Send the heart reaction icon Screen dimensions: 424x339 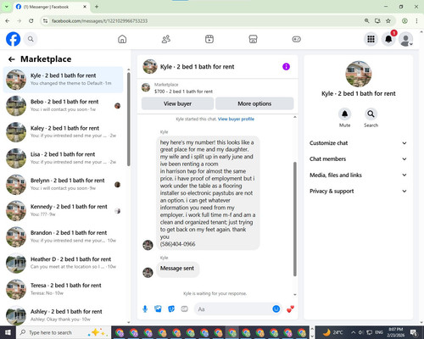click(x=290, y=309)
